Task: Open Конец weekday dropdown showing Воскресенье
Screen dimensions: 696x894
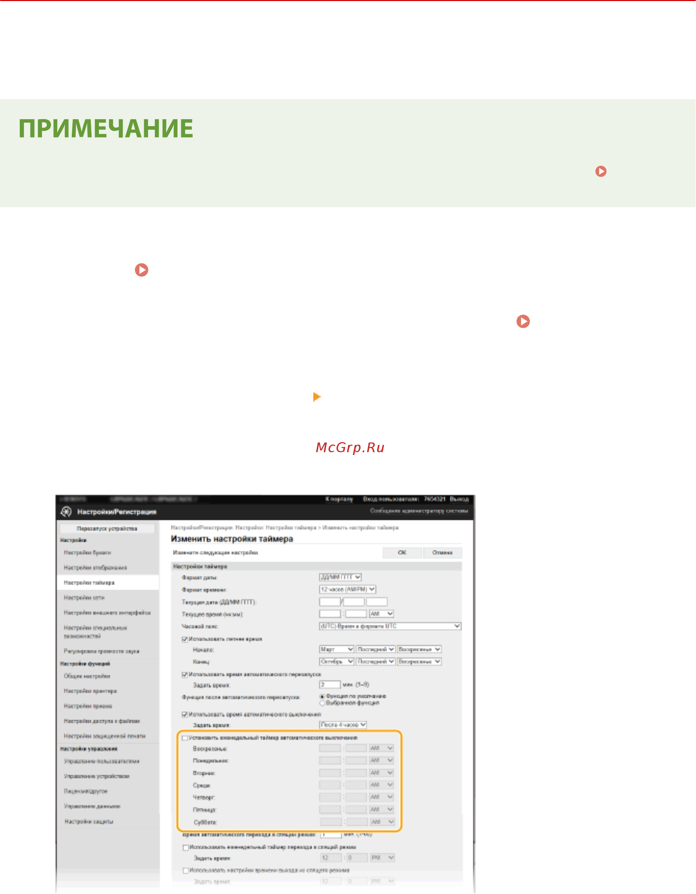Action: pyautogui.click(x=419, y=661)
